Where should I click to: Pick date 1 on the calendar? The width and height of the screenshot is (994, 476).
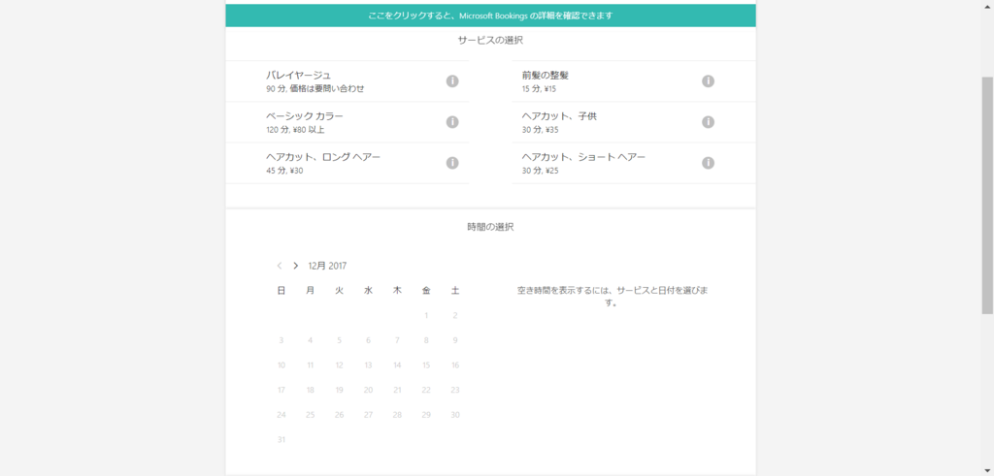click(x=426, y=315)
